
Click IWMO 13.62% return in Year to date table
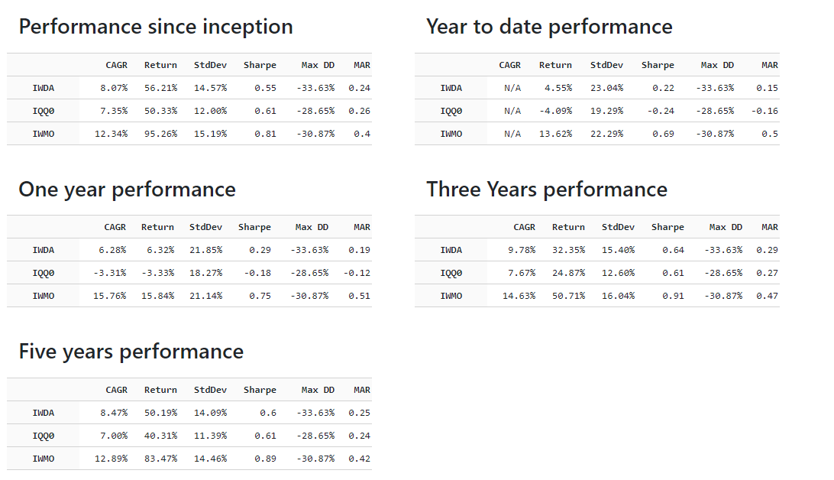pos(555,134)
